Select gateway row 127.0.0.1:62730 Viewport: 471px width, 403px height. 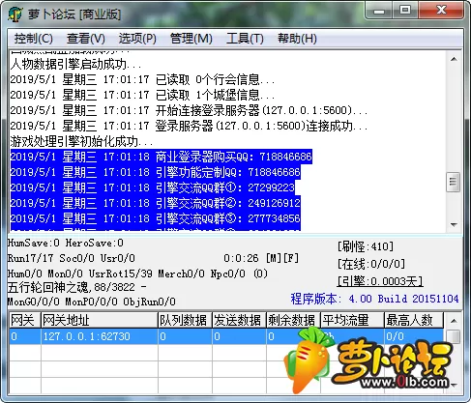point(226,336)
